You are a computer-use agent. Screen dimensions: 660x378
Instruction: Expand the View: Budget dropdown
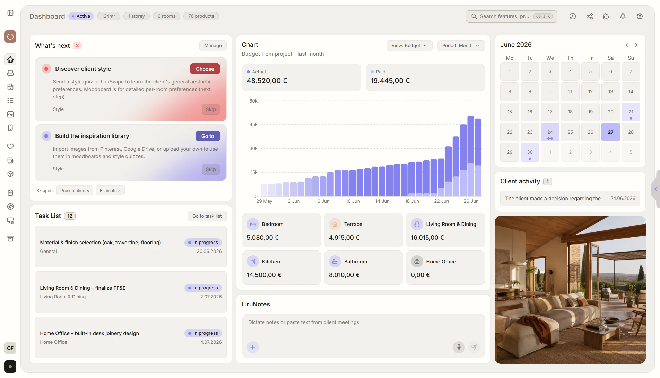(x=409, y=45)
